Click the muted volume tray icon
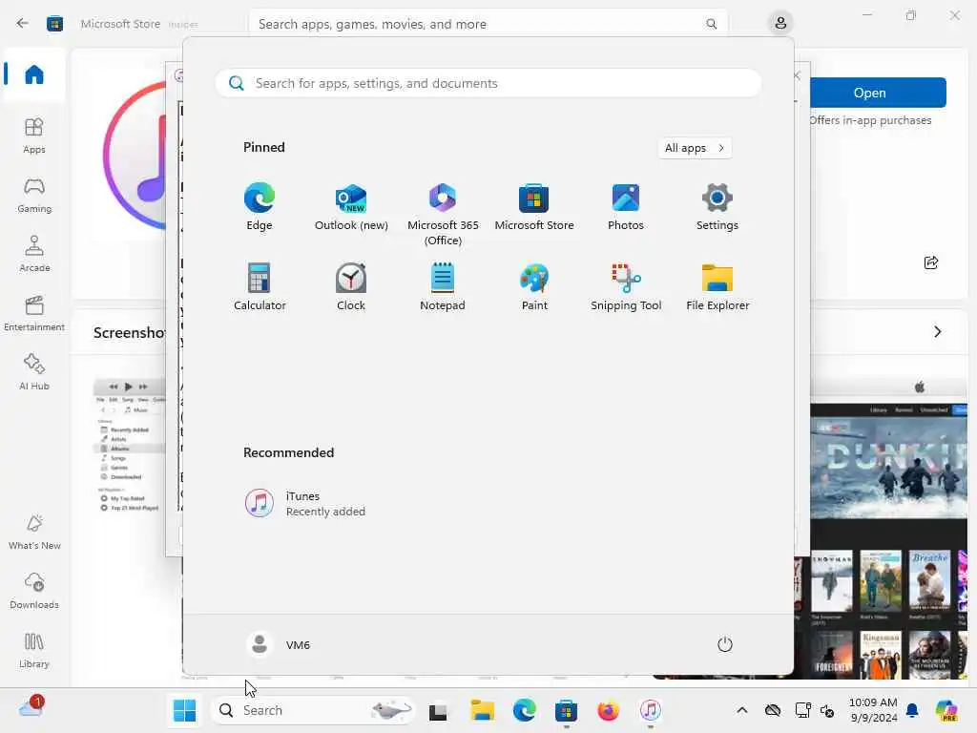Image resolution: width=977 pixels, height=733 pixels. [x=827, y=710]
